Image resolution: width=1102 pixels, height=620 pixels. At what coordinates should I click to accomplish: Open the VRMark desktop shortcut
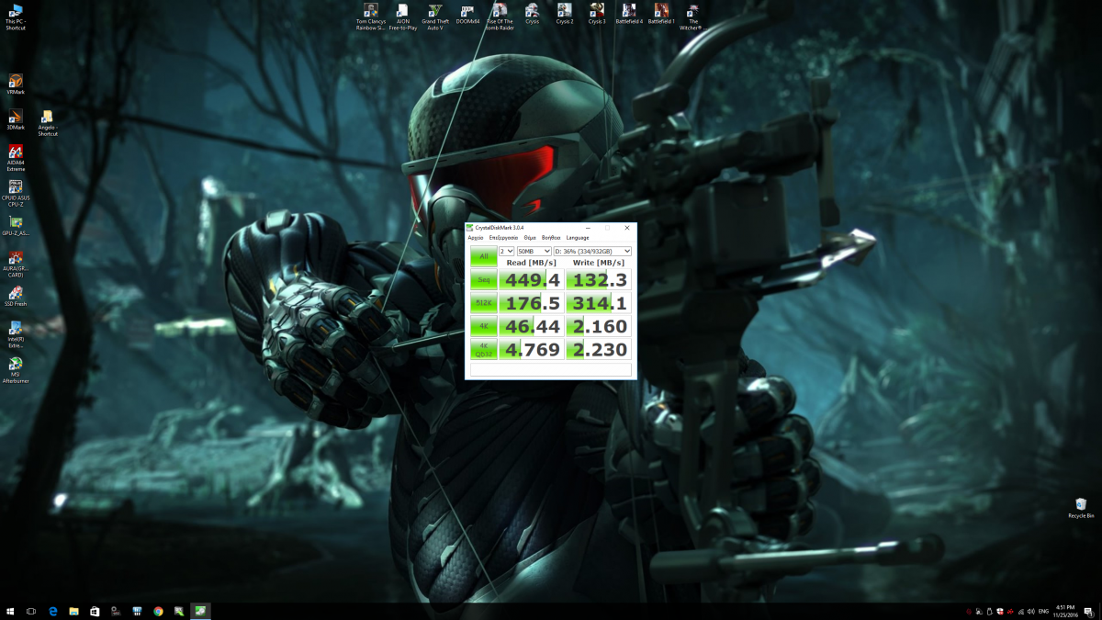pyautogui.click(x=16, y=85)
